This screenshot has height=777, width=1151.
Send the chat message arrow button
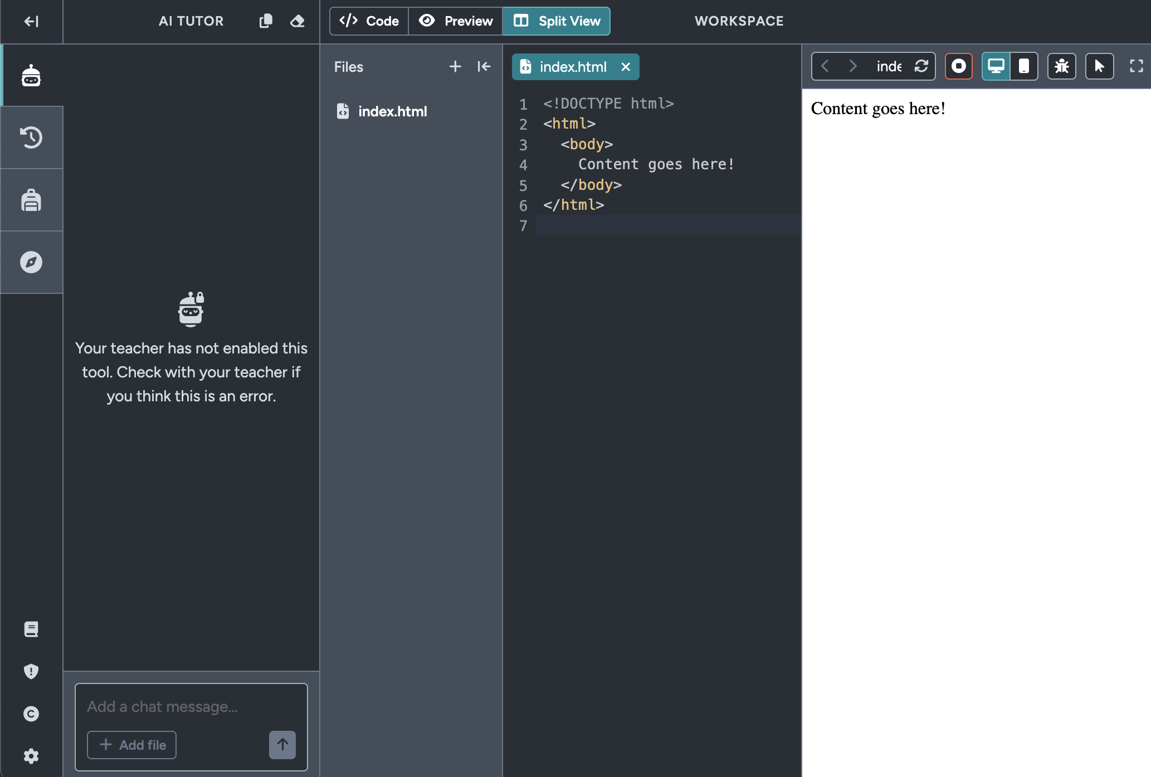(x=282, y=745)
